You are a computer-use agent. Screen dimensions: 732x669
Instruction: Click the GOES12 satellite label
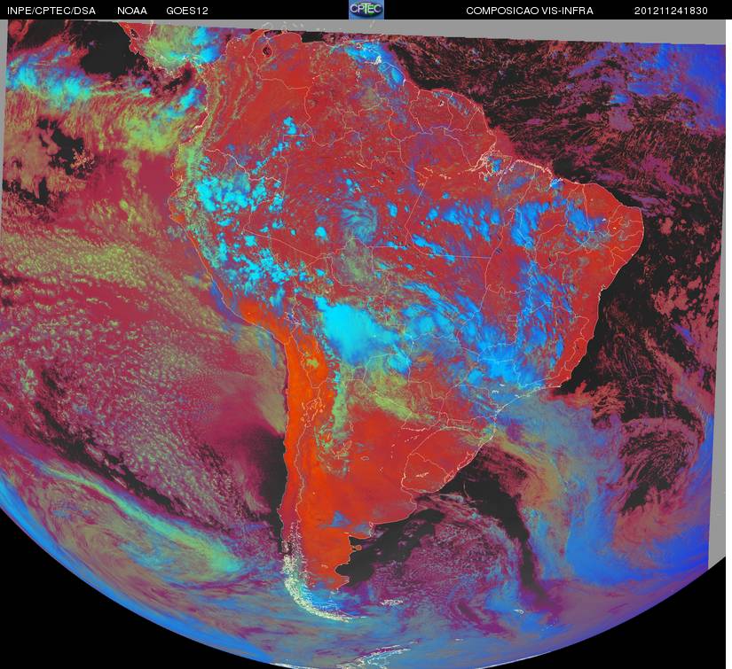pyautogui.click(x=187, y=11)
